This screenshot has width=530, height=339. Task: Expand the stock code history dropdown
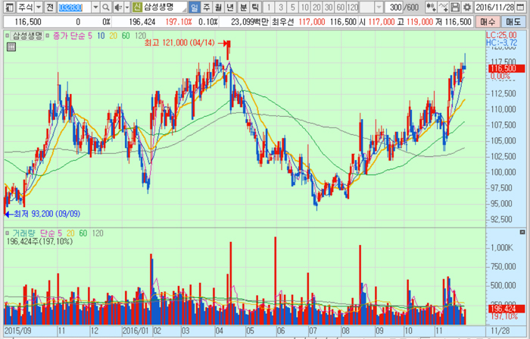click(x=94, y=7)
